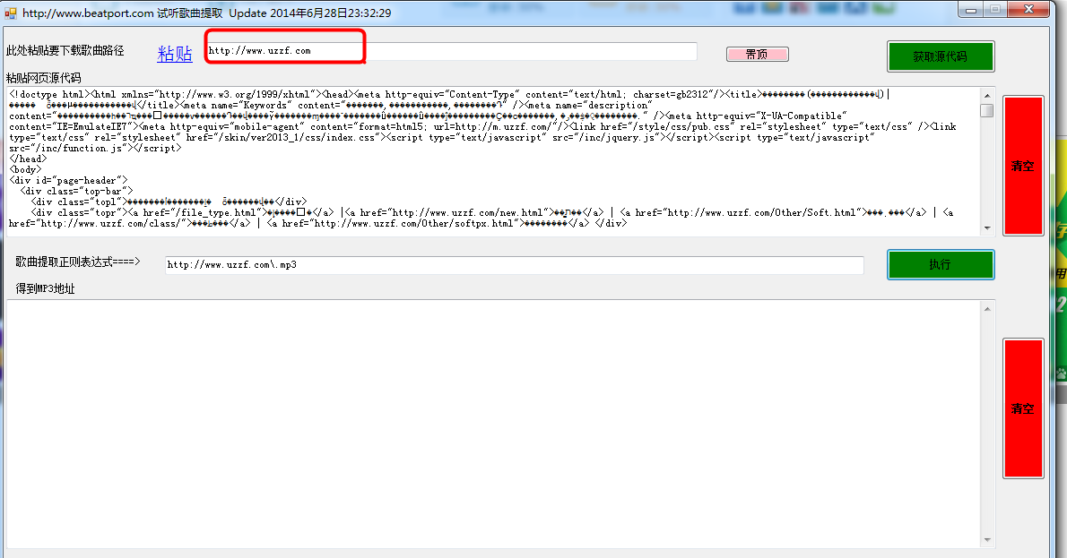The height and width of the screenshot is (558, 1067).
Task: Click the 歌曲提取正则表达式====> label
Action: [78, 262]
